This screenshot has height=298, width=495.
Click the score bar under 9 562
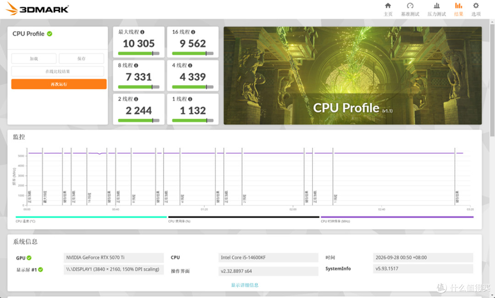click(192, 54)
